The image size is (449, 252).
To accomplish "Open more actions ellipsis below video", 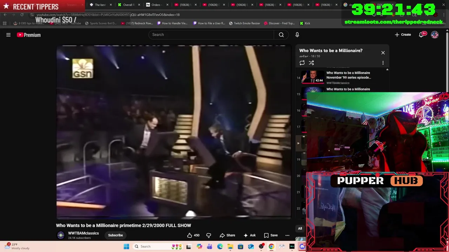I will [x=287, y=235].
